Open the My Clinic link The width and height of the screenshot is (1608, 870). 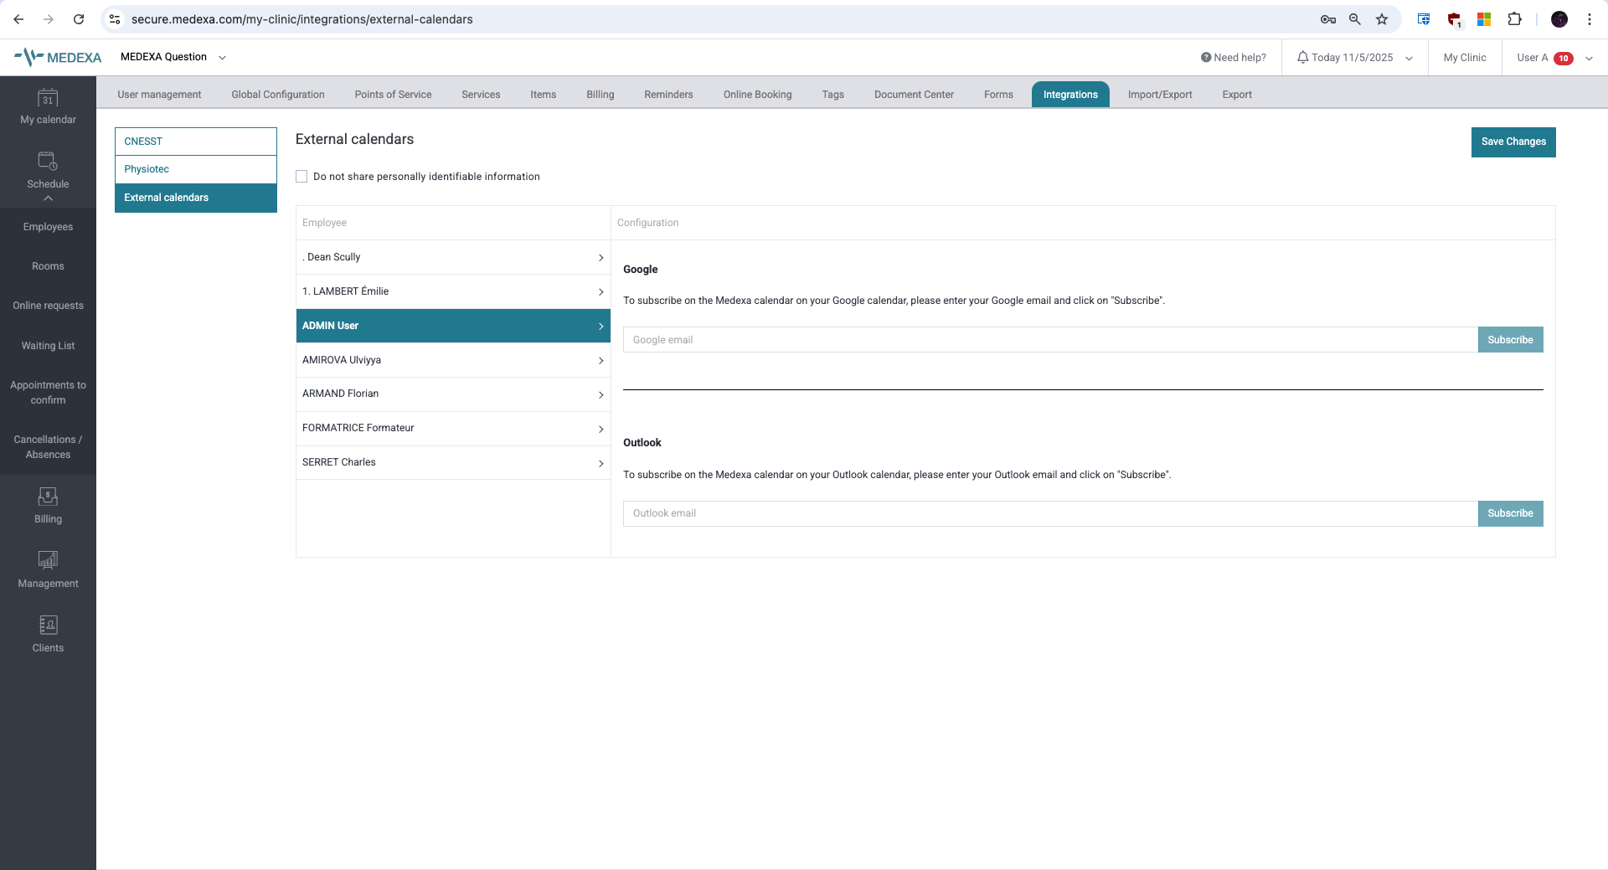click(x=1465, y=58)
